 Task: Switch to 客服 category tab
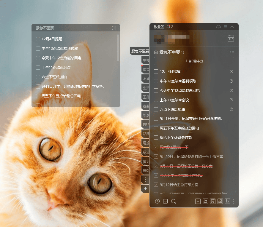[146, 106]
